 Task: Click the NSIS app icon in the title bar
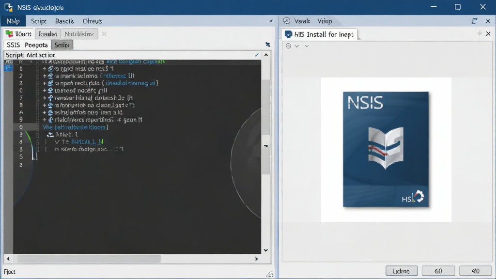[9, 7]
